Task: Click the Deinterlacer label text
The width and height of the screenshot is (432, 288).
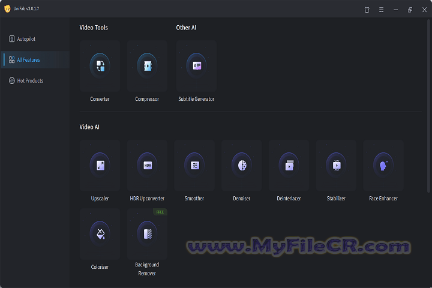Action: [x=289, y=199]
